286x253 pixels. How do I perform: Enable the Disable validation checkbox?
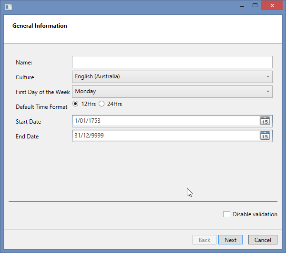[227, 214]
